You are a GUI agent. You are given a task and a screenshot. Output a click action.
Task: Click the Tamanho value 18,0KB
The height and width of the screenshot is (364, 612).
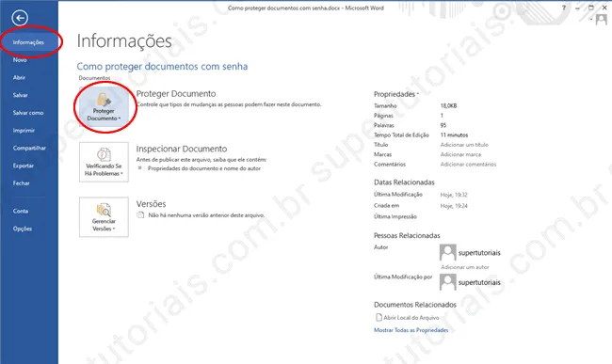(448, 105)
